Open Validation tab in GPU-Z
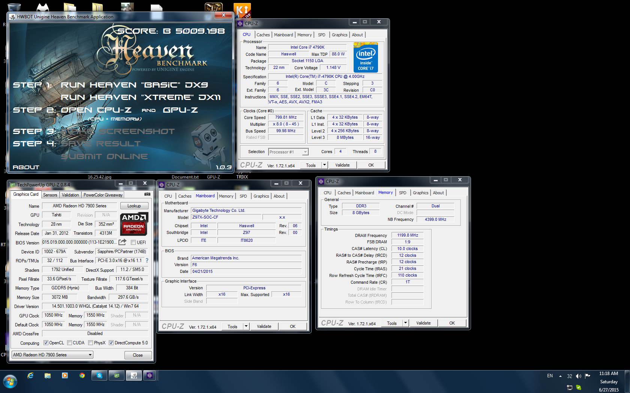Viewport: 630px width, 393px height. pyautogui.click(x=70, y=195)
